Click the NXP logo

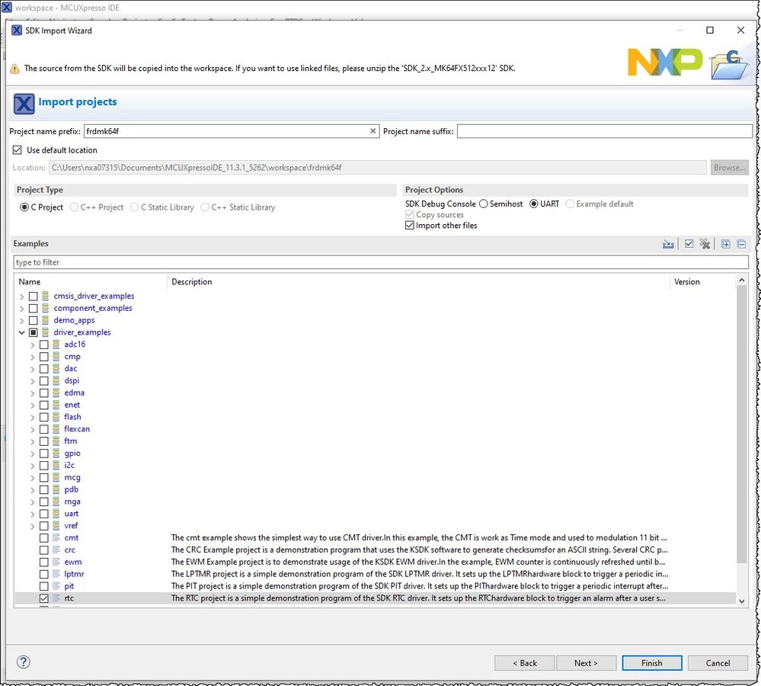click(665, 62)
